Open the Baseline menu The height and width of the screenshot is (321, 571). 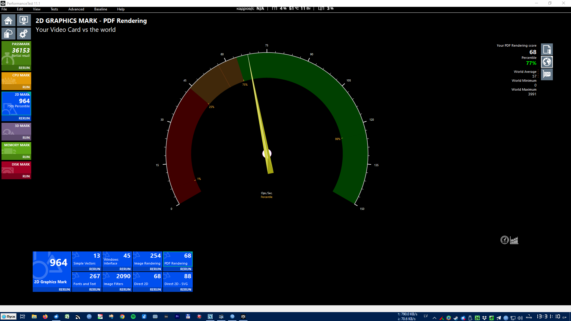click(101, 9)
